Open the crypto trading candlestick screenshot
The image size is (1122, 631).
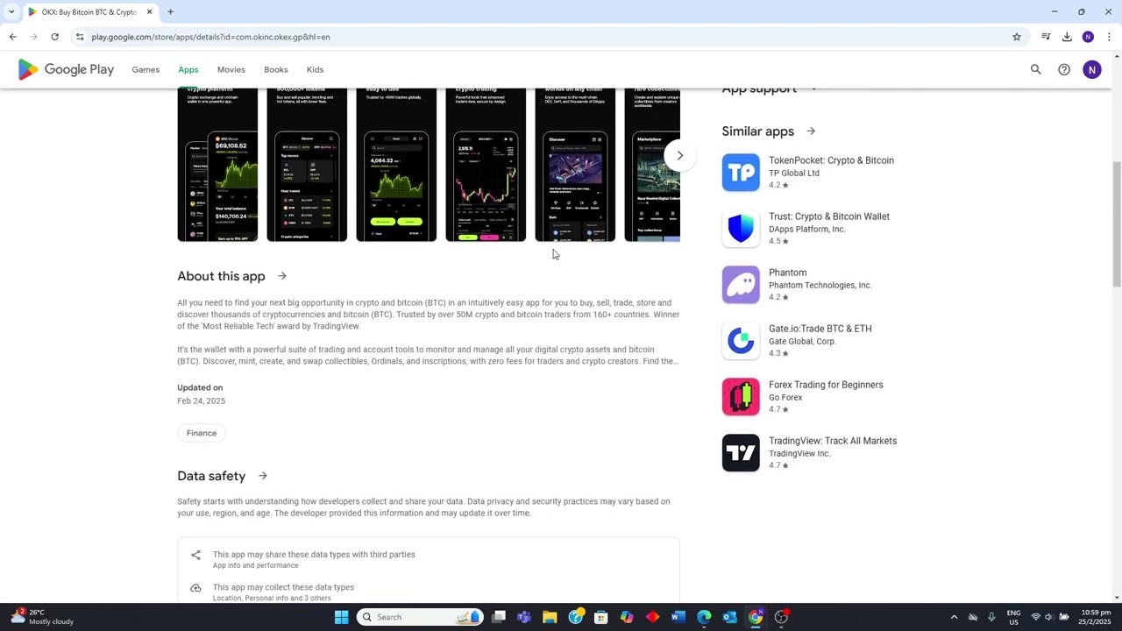coord(486,165)
